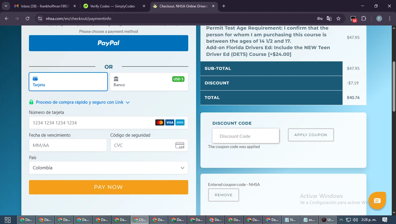Click the APPLY COUPON button
This screenshot has width=396, height=224.
tap(311, 135)
